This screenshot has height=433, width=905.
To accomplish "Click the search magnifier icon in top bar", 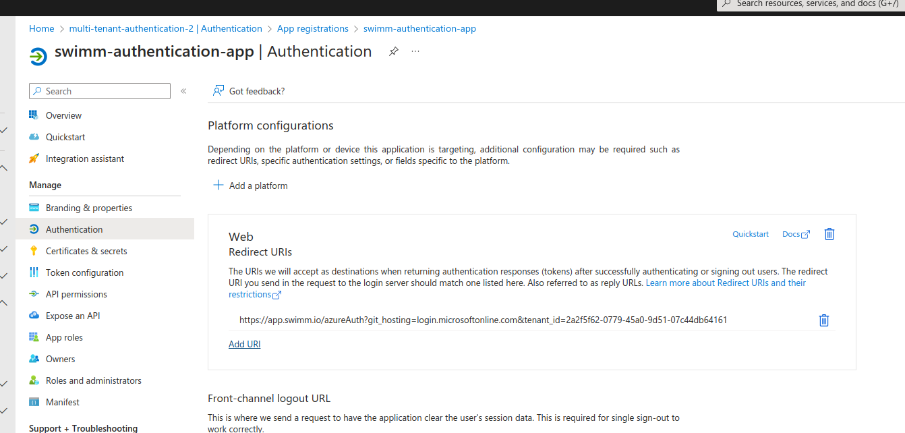I will [726, 3].
